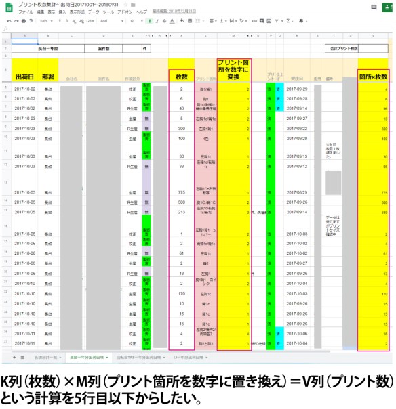396x409 pixels.
Task: Toggle bold formatting
Action: pyautogui.click(x=150, y=21)
